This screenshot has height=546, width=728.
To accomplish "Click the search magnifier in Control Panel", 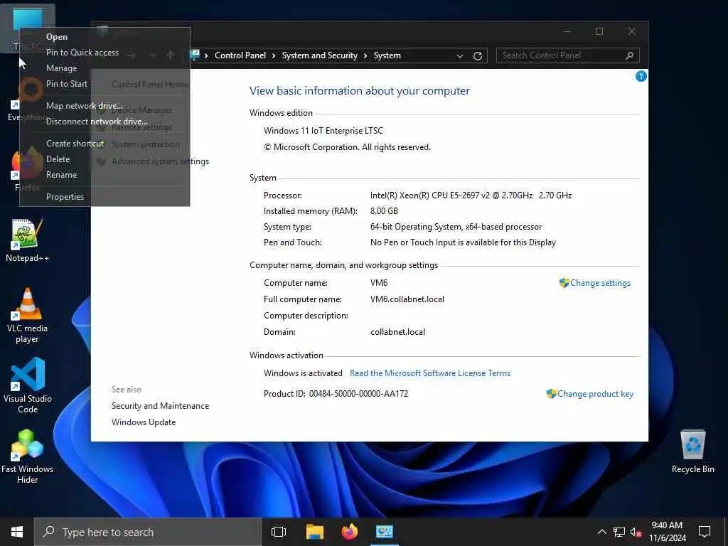I will tap(629, 55).
